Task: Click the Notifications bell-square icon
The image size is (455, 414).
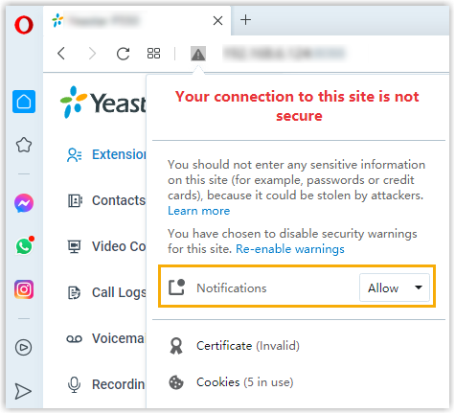Action: [176, 287]
